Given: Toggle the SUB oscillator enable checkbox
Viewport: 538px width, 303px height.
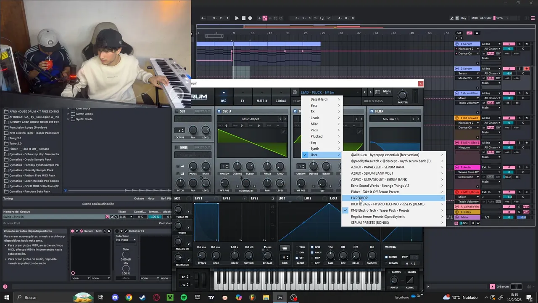Looking at the screenshot, I should pos(177,111).
